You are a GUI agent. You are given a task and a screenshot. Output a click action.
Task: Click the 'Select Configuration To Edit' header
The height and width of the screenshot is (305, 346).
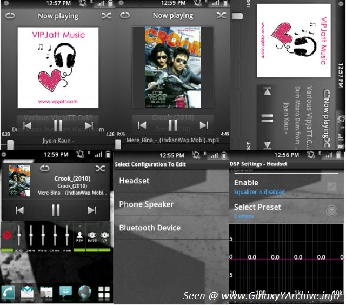pyautogui.click(x=150, y=164)
